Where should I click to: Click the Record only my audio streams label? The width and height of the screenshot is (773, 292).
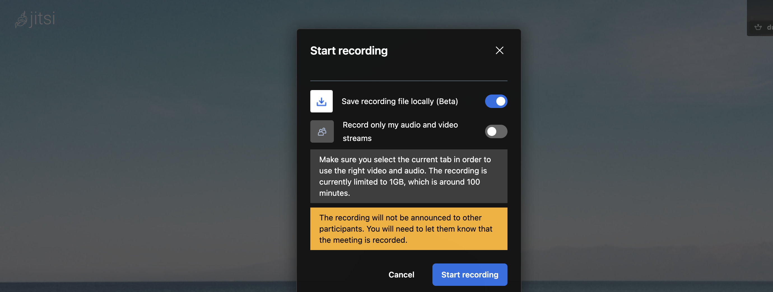coord(400,131)
